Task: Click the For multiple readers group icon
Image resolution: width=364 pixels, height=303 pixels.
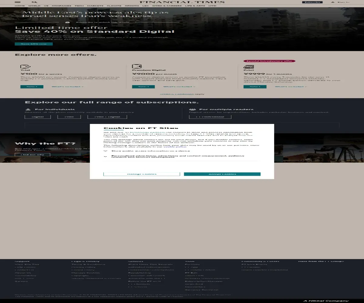Action: click(x=192, y=109)
